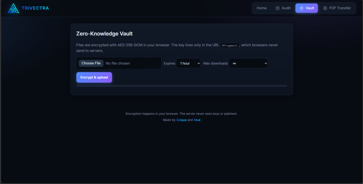This screenshot has height=184, width=363.
Task: Click the Encrypt & upload button
Action: (94, 78)
